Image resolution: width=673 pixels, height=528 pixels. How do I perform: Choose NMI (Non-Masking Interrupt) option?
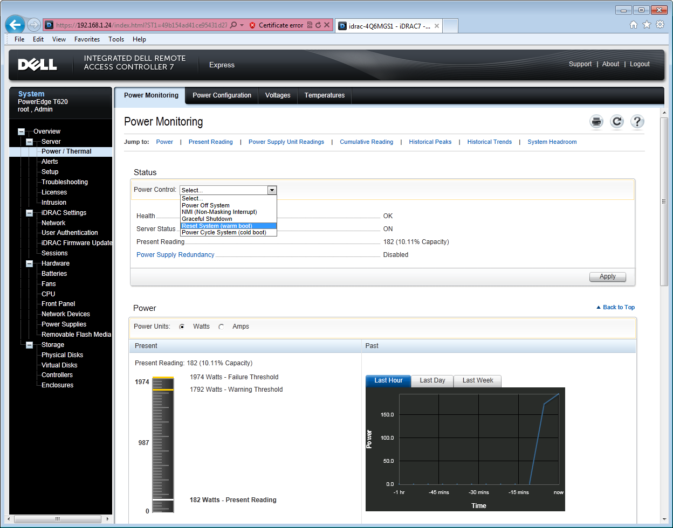[x=229, y=212]
